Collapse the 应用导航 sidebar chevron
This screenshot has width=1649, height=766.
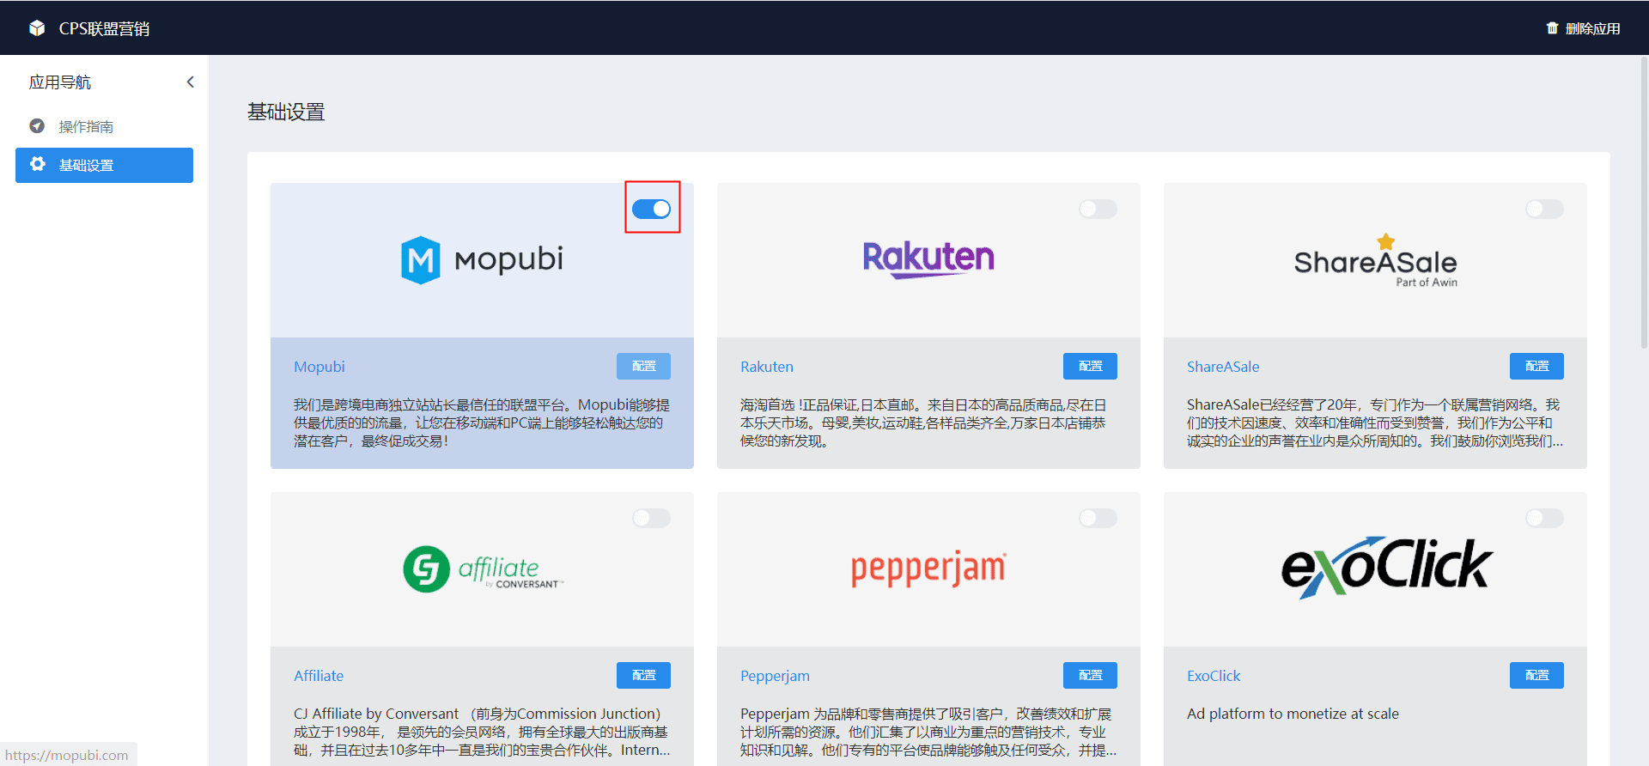click(191, 82)
